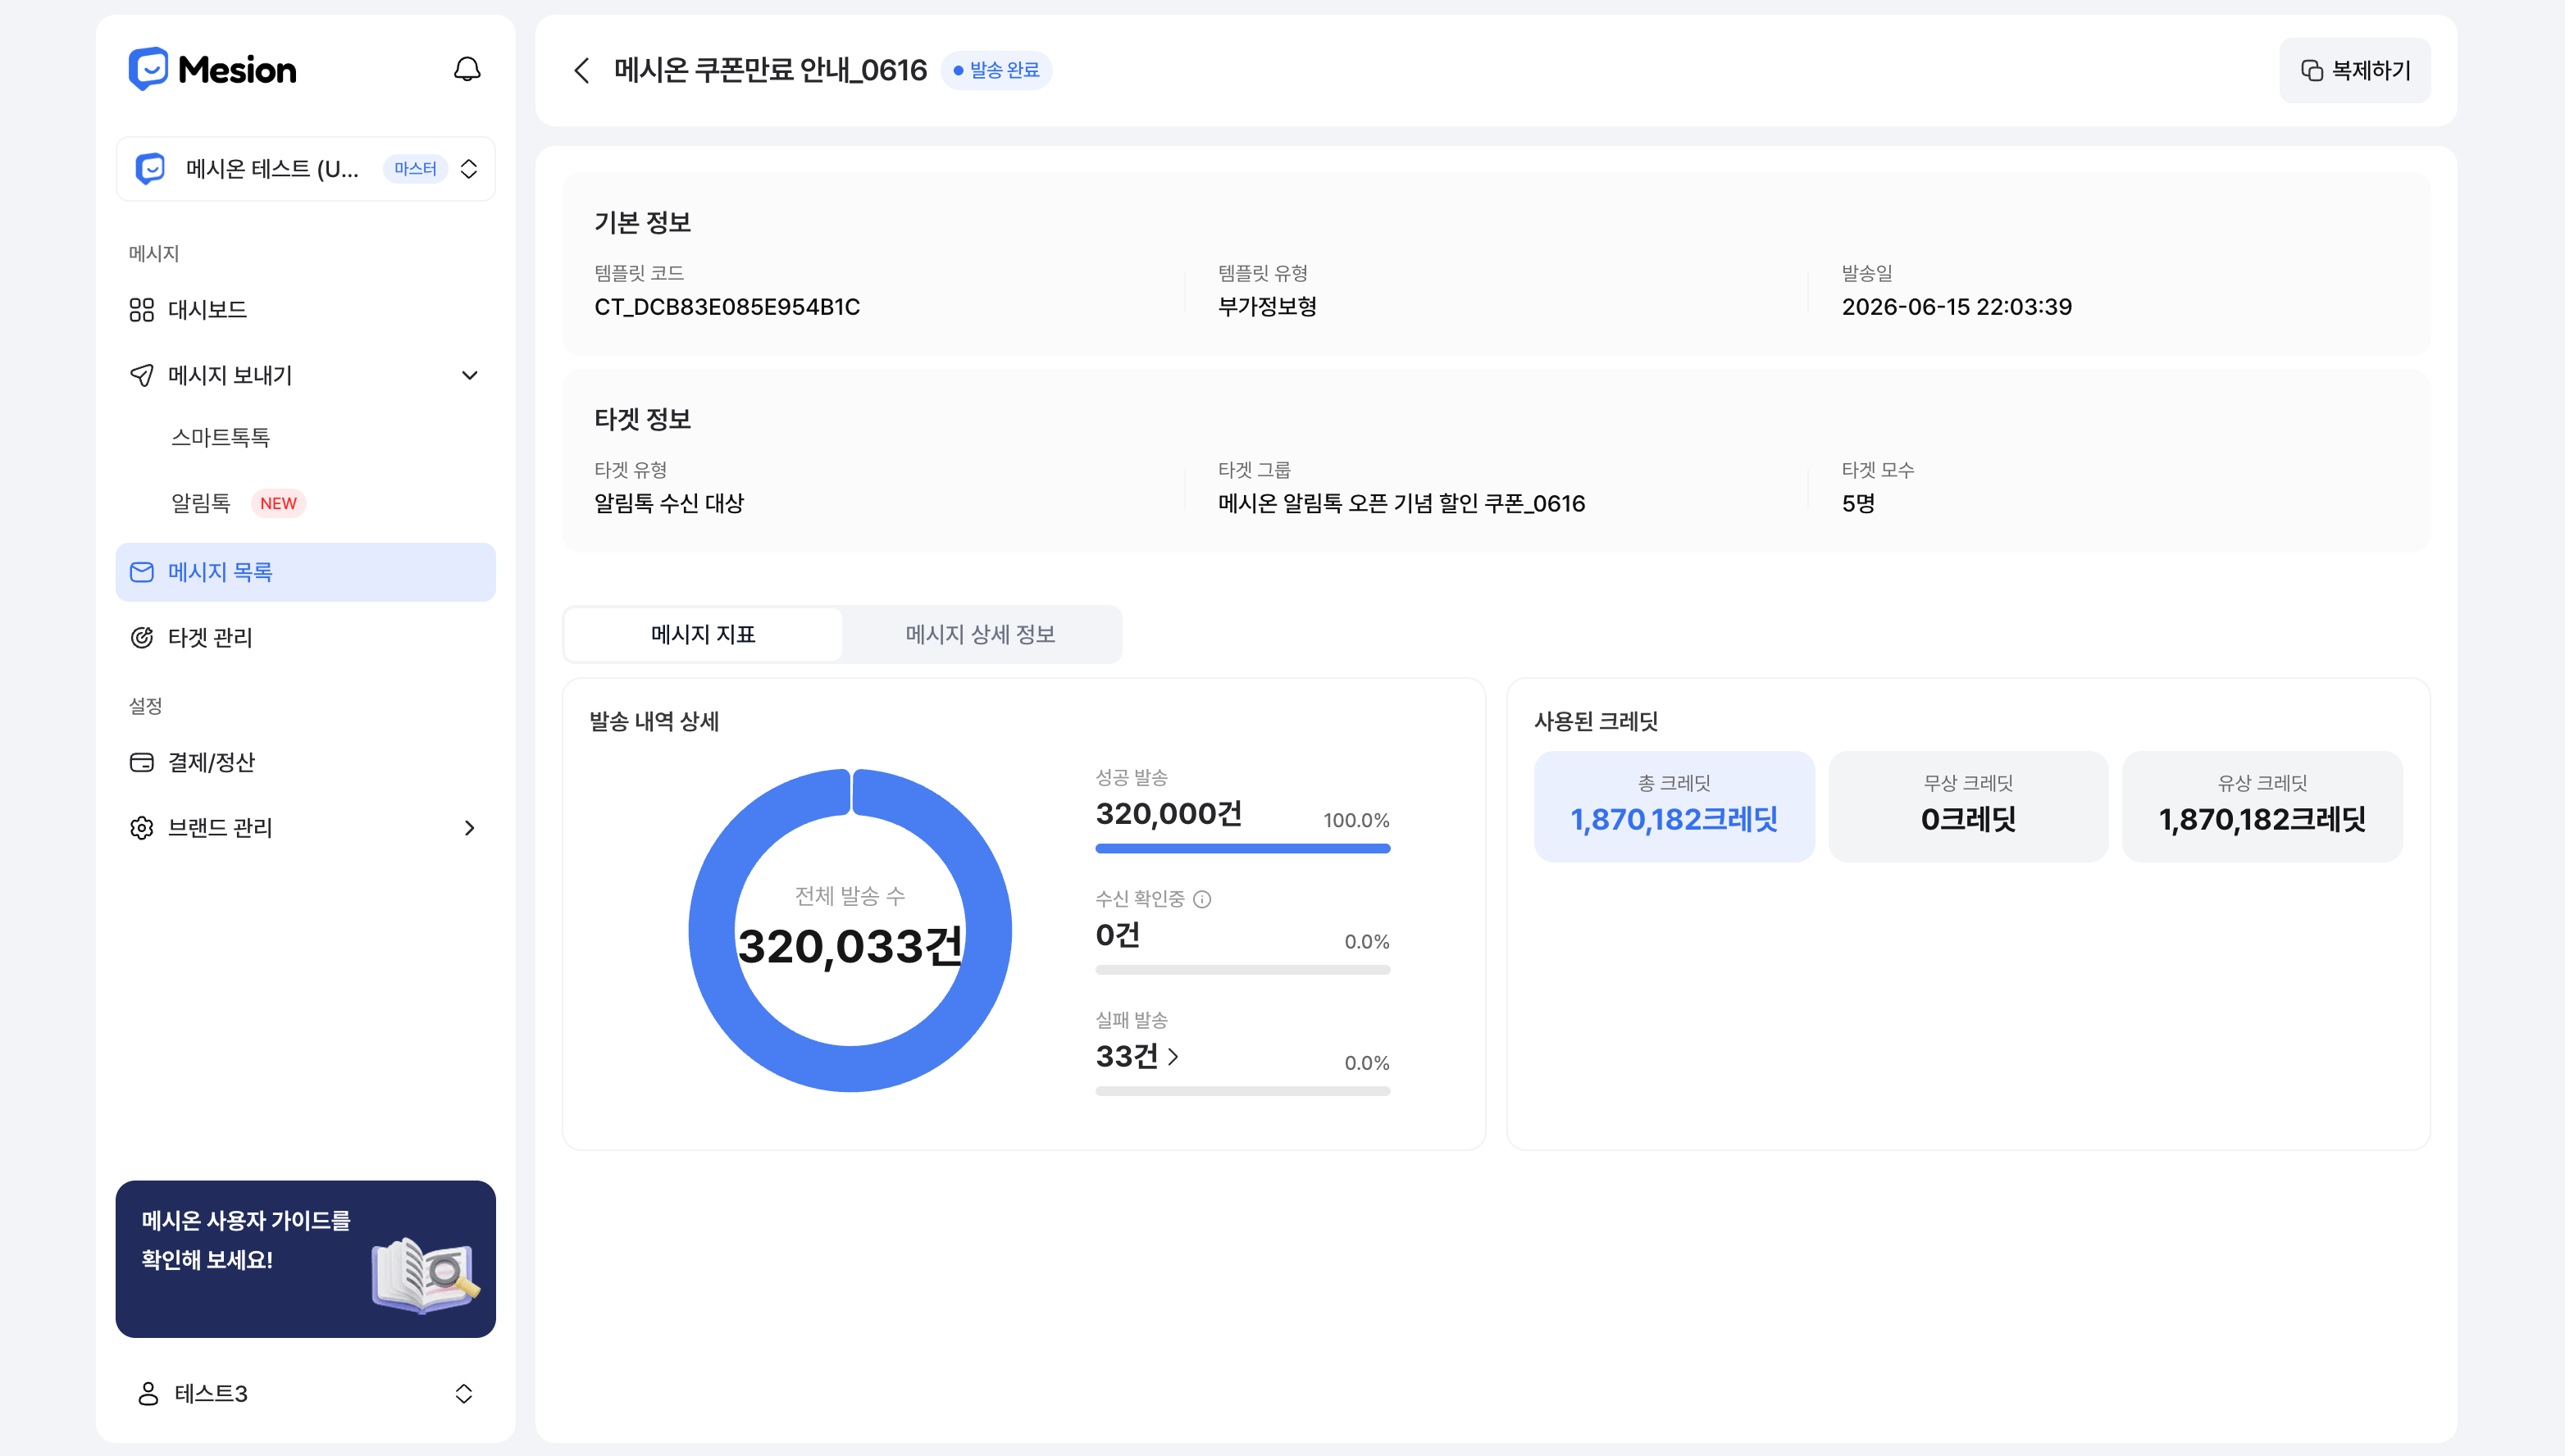Image resolution: width=2565 pixels, height=1456 pixels.
Task: Click the 메시지 목록 envelope icon
Action: [x=142, y=572]
